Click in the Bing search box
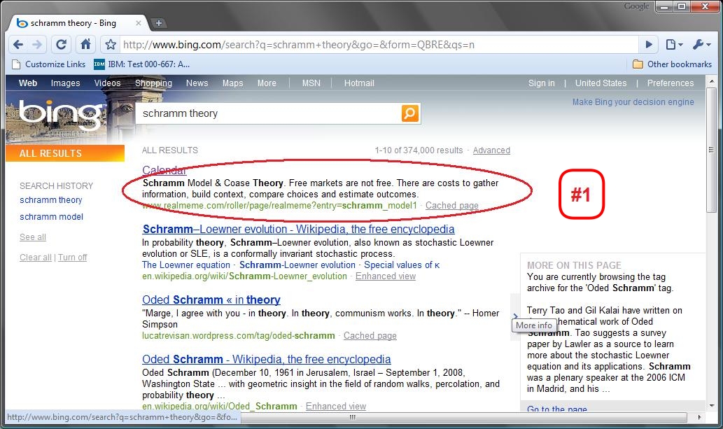 (x=268, y=113)
